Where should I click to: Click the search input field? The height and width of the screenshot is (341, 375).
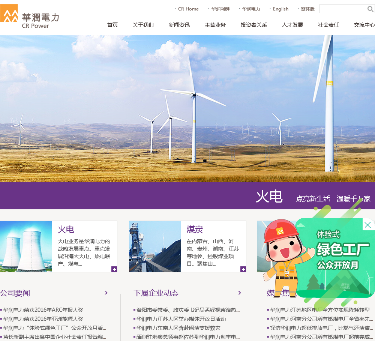point(343,9)
